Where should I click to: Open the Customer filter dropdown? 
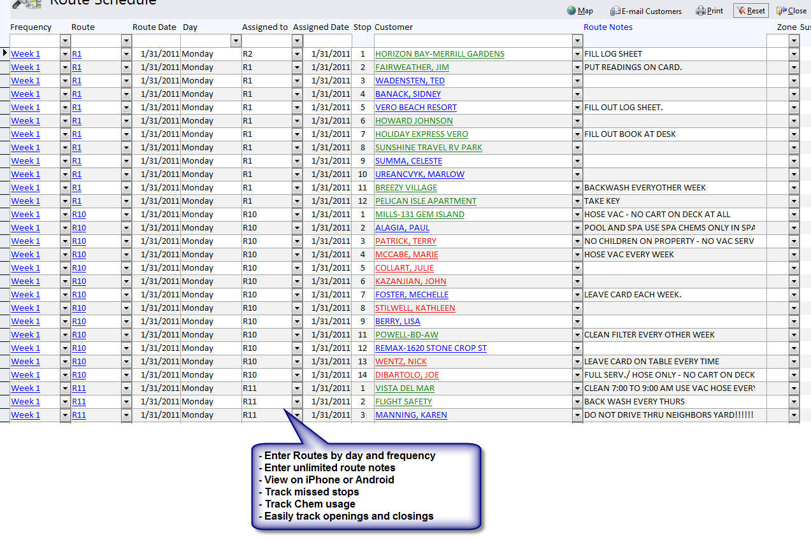[577, 41]
